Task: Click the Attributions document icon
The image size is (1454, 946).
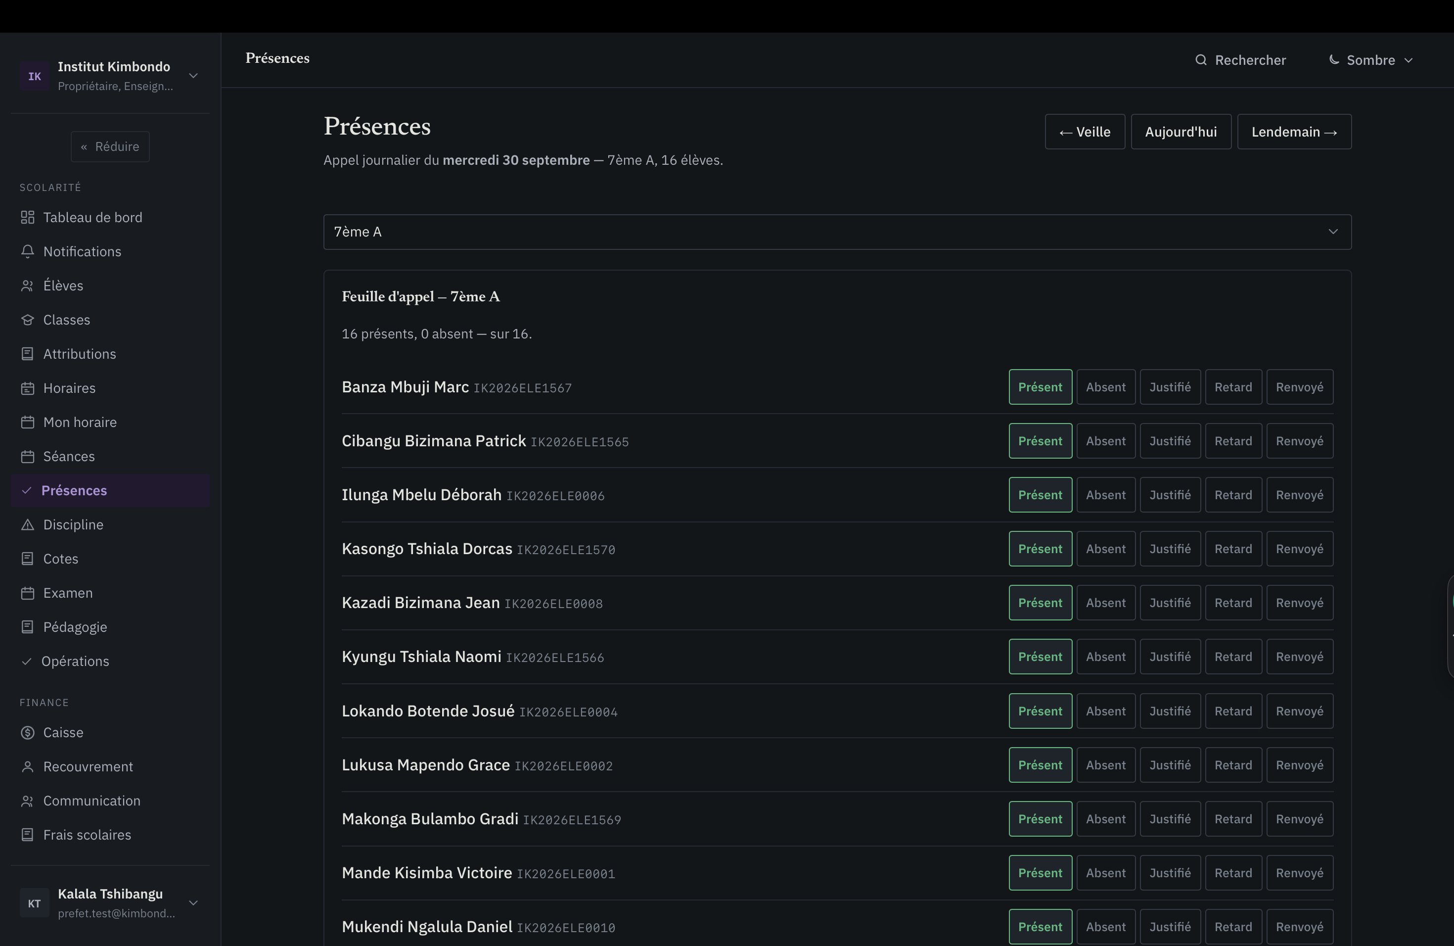Action: point(28,354)
